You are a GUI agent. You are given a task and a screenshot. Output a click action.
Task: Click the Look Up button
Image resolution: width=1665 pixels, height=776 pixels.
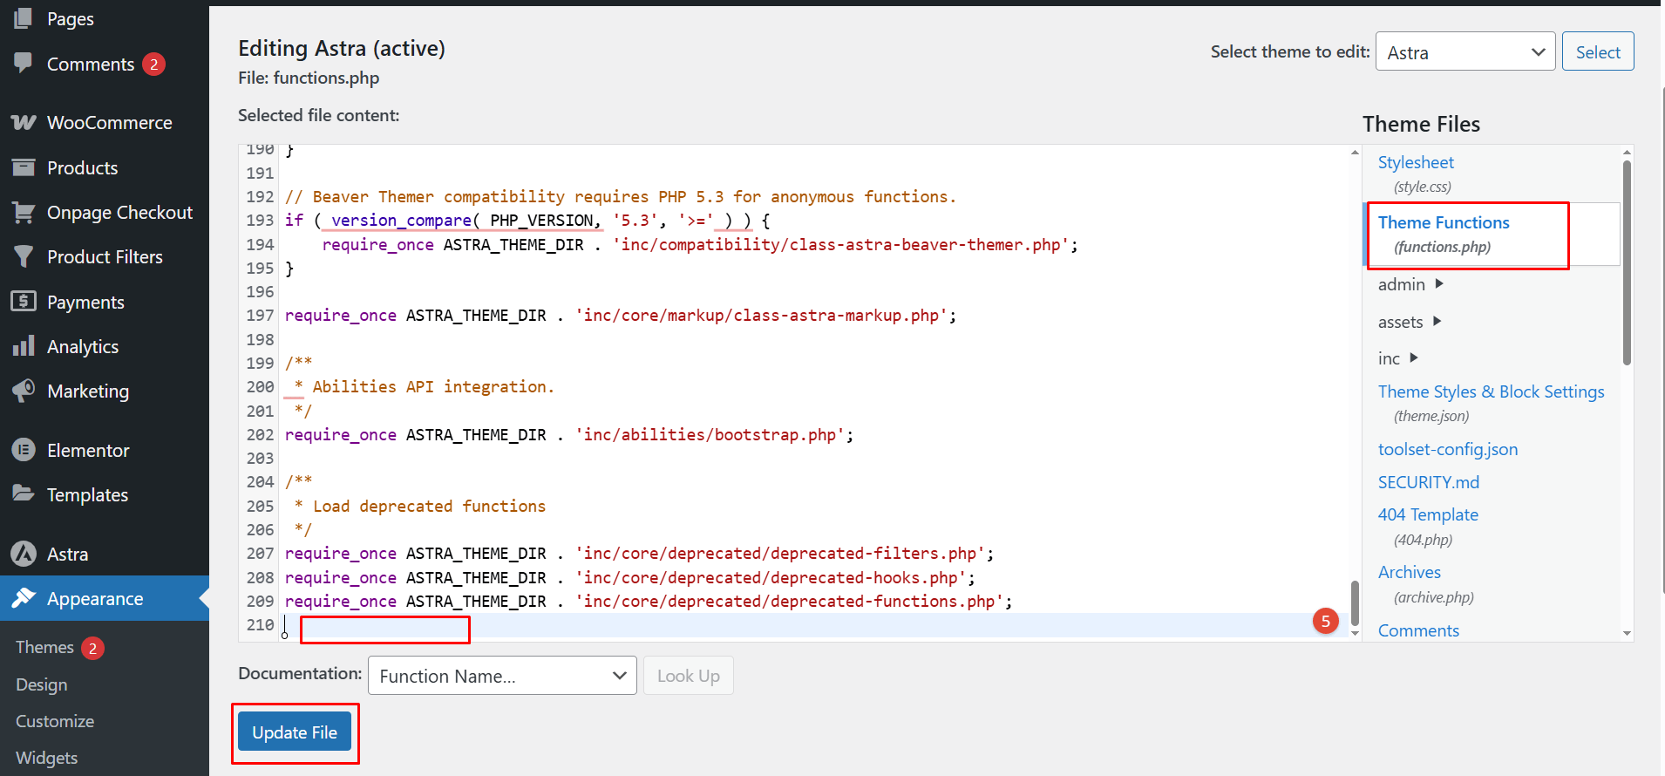click(x=689, y=676)
